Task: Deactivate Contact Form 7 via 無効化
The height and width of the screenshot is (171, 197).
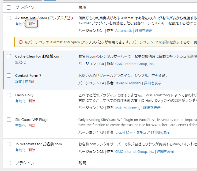Action: (30, 82)
